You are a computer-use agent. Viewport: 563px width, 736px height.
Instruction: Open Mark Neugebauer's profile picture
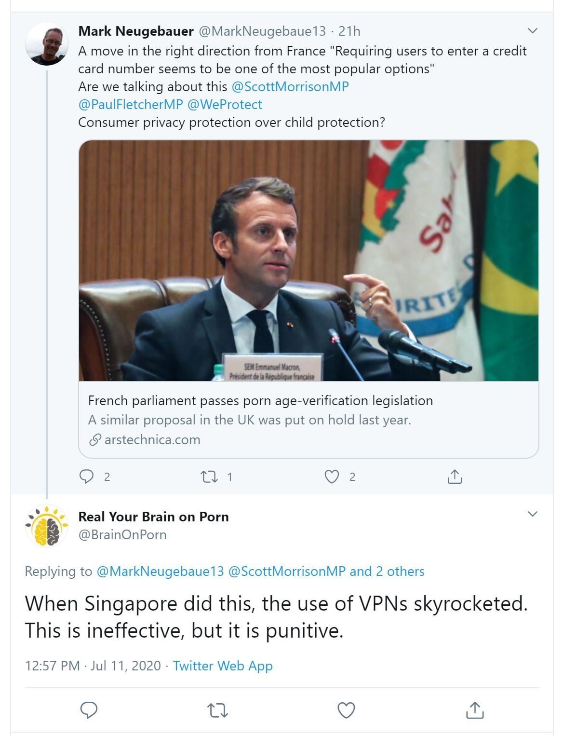coord(47,44)
